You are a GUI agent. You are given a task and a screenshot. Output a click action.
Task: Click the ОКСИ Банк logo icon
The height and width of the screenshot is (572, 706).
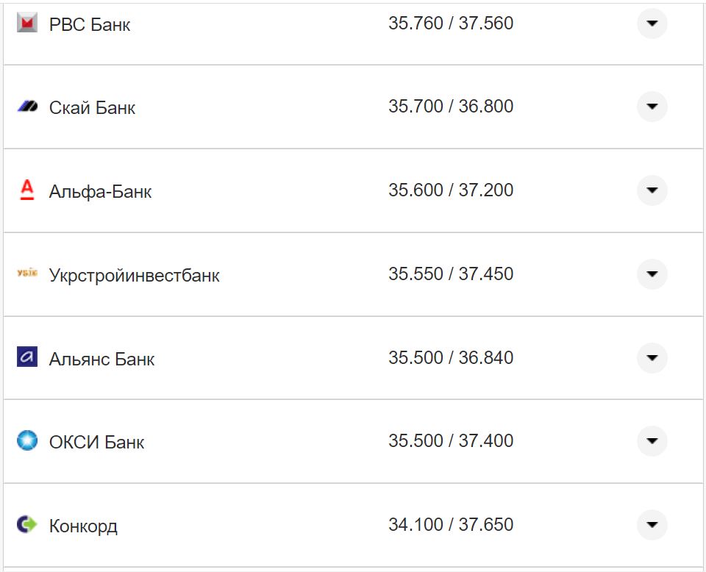pyautogui.click(x=27, y=441)
